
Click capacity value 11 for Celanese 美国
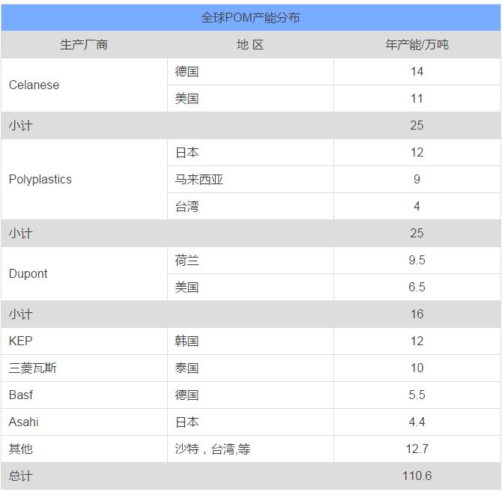[x=417, y=98]
